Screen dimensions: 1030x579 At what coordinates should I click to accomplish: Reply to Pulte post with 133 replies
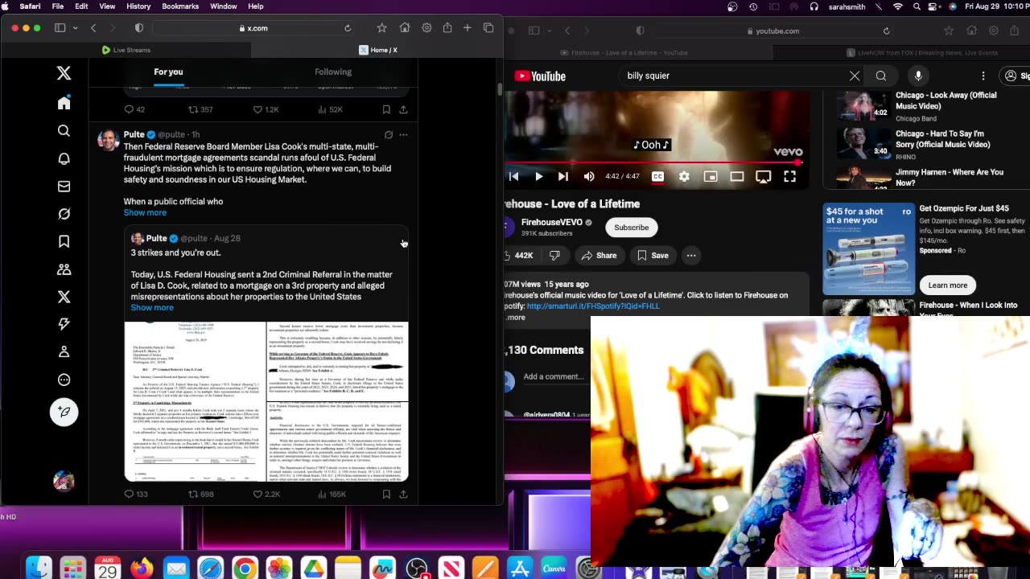136,494
